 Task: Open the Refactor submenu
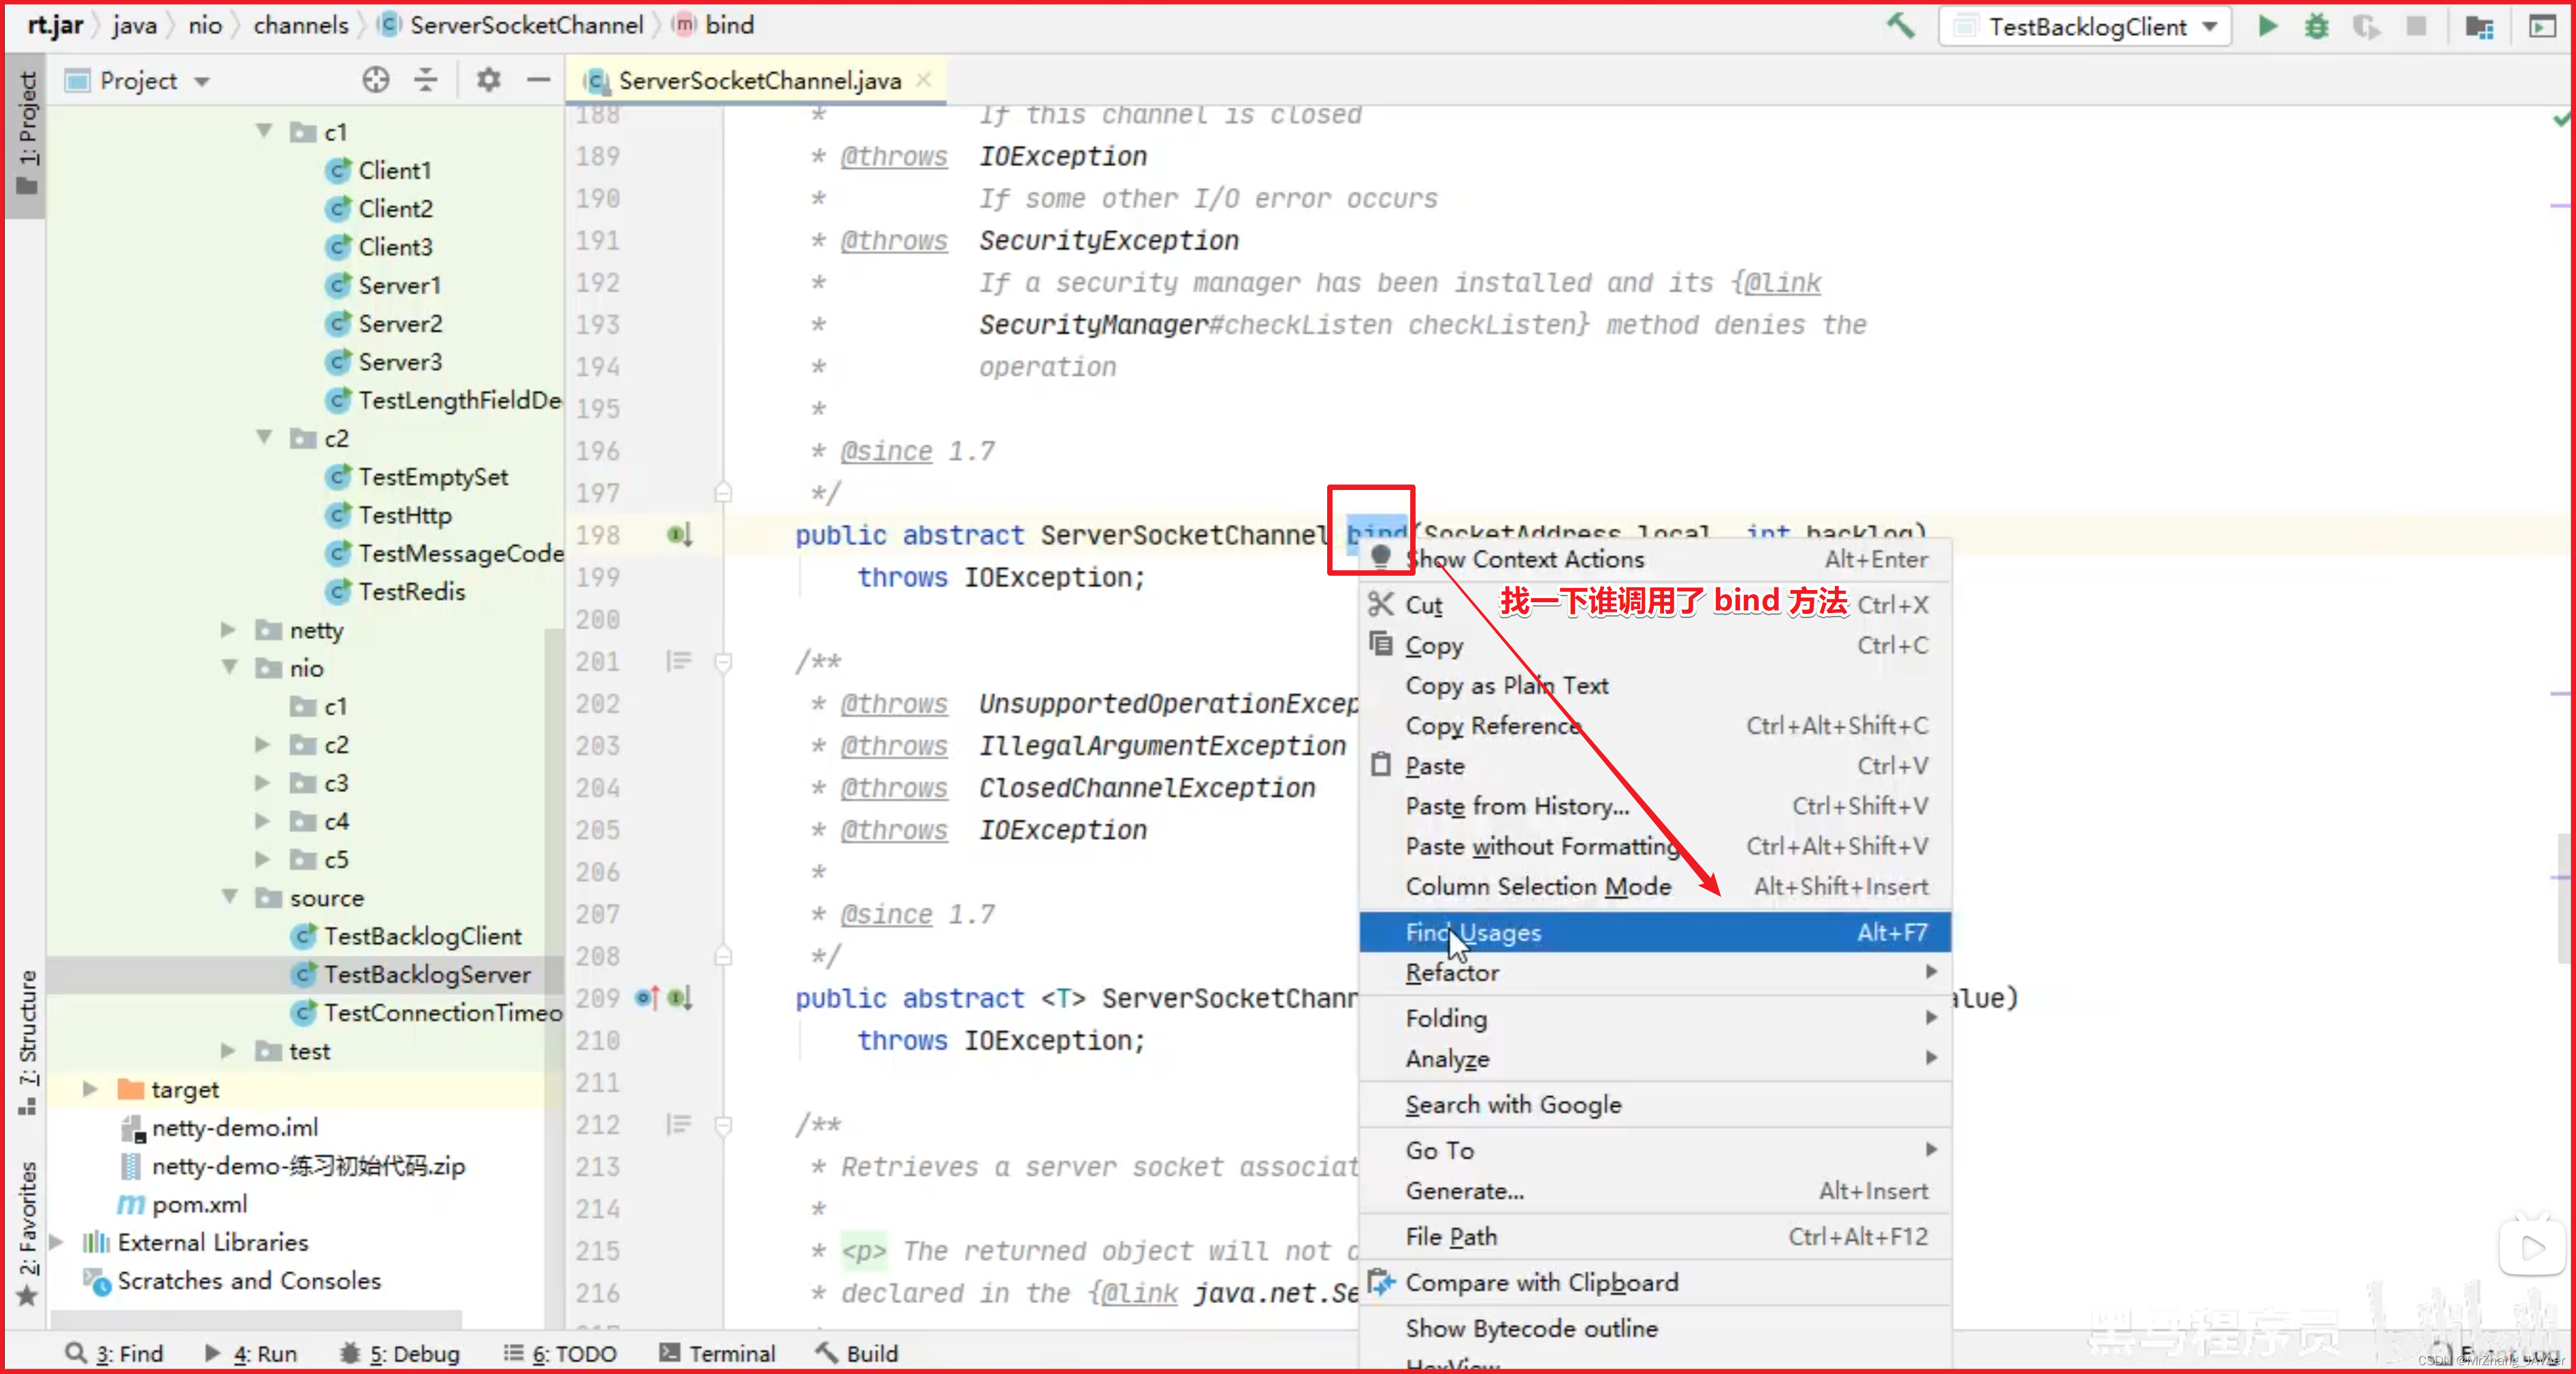[1655, 972]
